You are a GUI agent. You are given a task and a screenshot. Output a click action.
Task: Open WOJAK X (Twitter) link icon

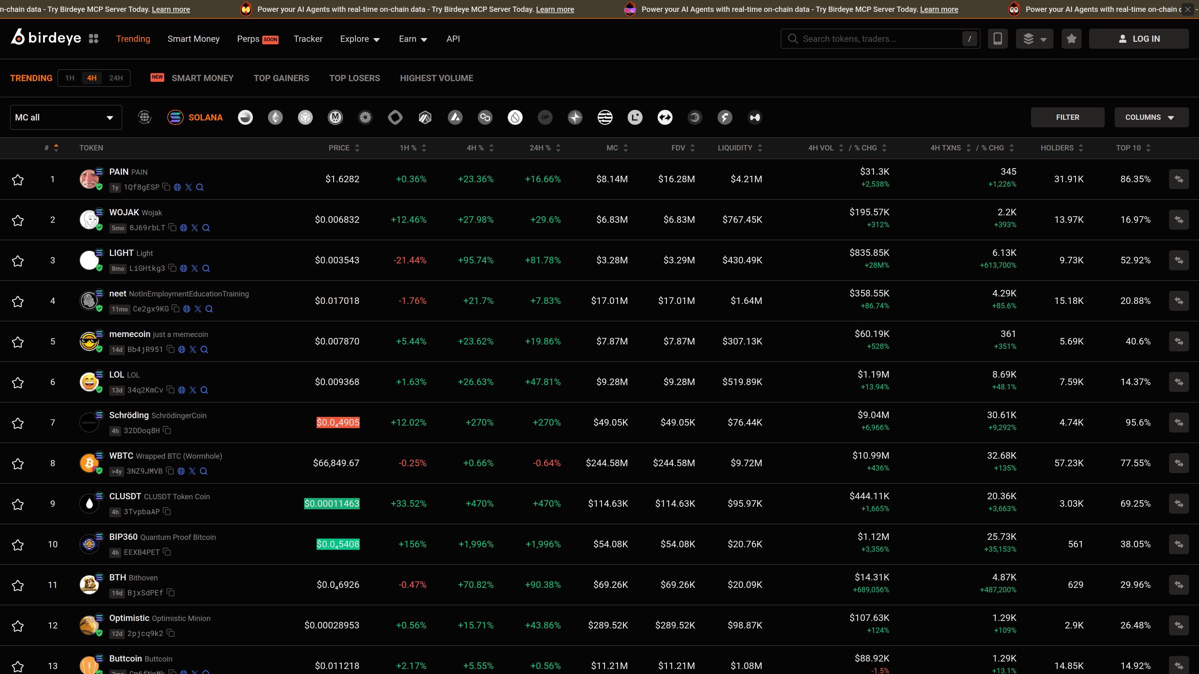coord(195,227)
